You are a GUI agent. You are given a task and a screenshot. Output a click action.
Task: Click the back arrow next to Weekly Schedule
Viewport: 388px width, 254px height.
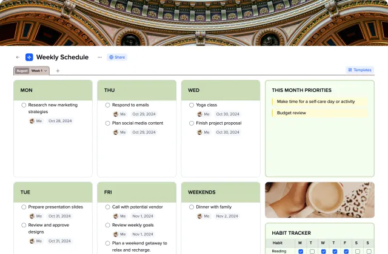[x=18, y=57]
